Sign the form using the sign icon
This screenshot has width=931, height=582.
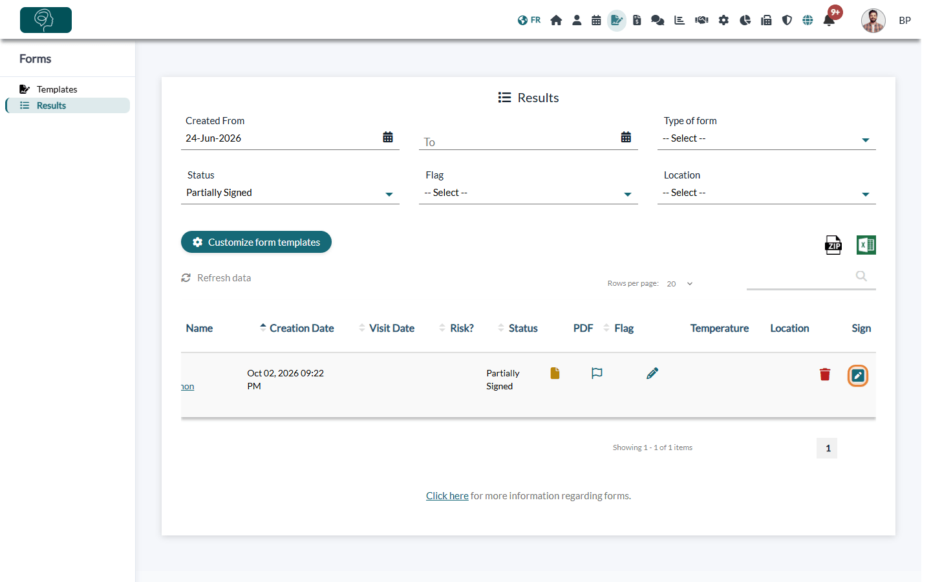coord(858,376)
